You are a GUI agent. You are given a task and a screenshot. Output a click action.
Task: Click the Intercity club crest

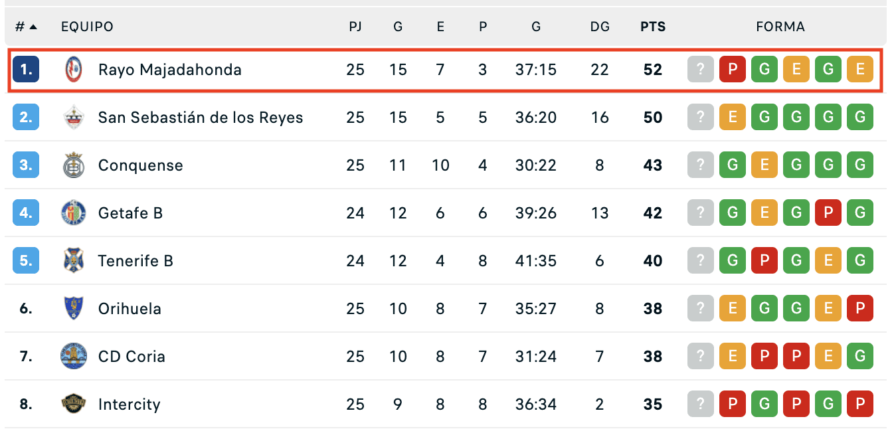click(73, 404)
